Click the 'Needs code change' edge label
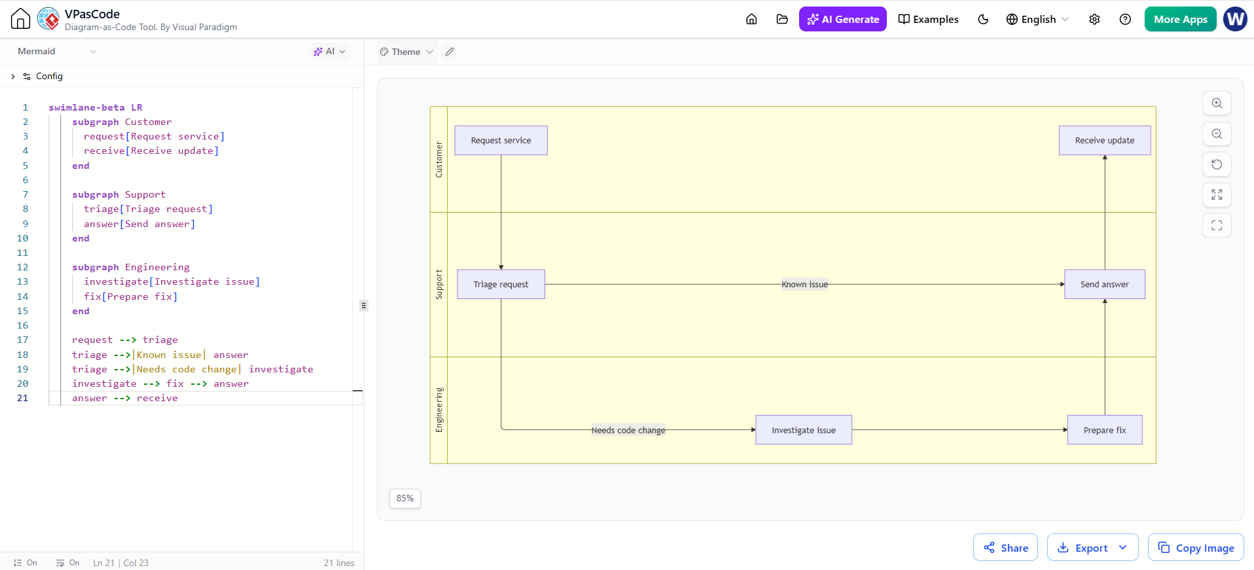Viewport: 1254px width, 570px height. coord(628,430)
